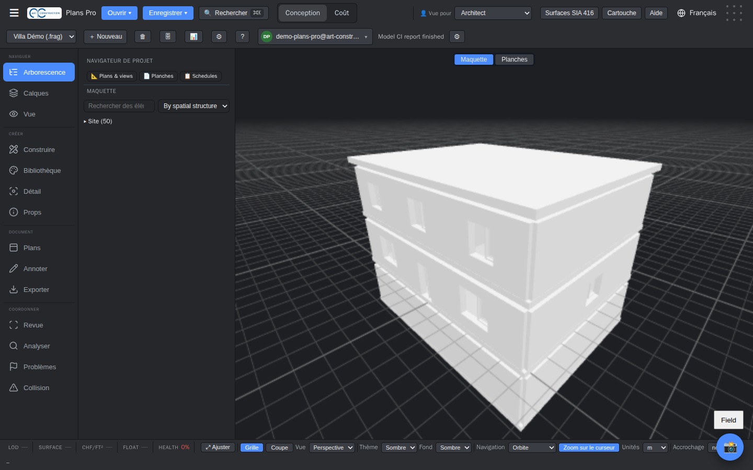Select the Construire tool in sidebar
Image resolution: width=753 pixels, height=470 pixels.
point(39,149)
